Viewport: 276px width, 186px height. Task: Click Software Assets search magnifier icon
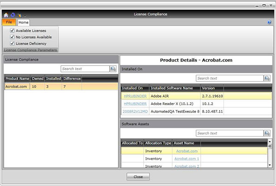pos(267,133)
